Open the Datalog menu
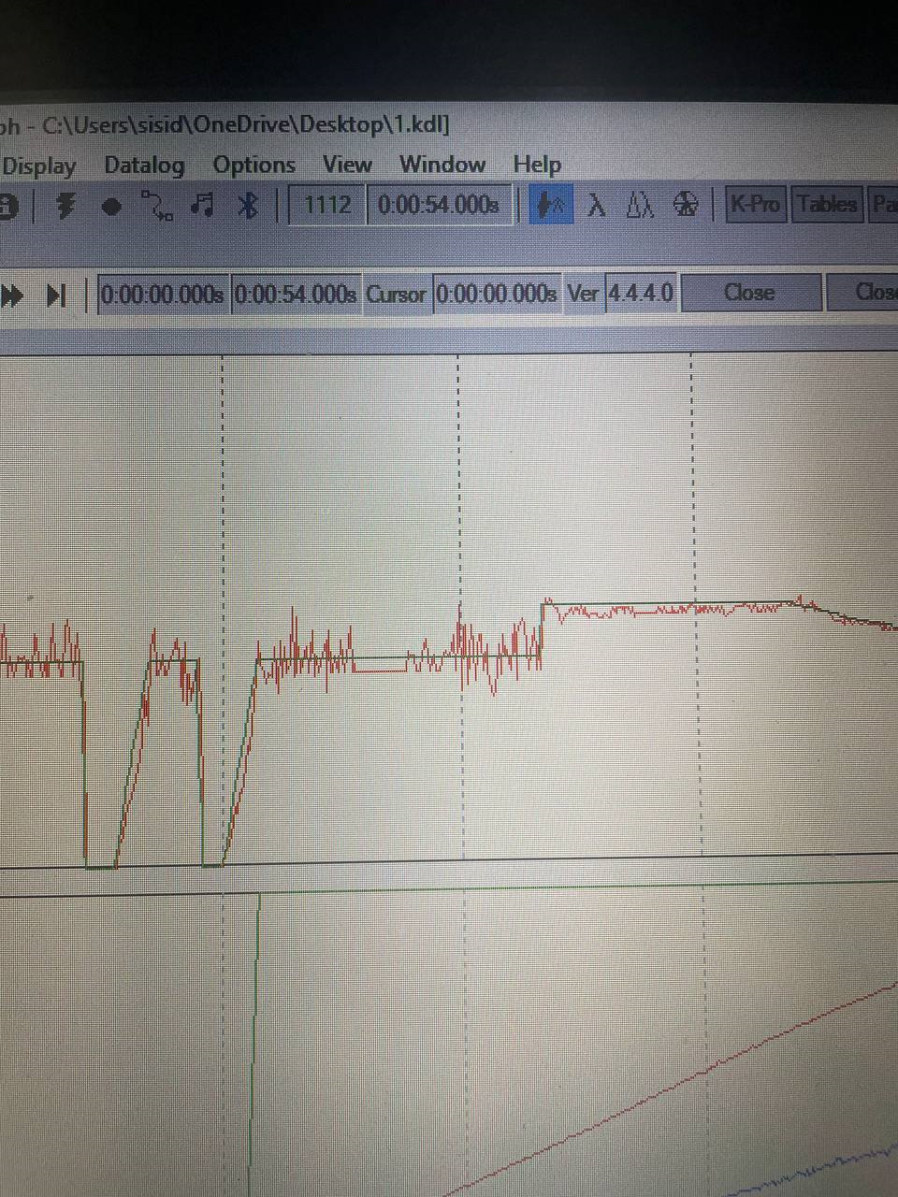Image resolution: width=898 pixels, height=1197 pixels. (x=144, y=166)
